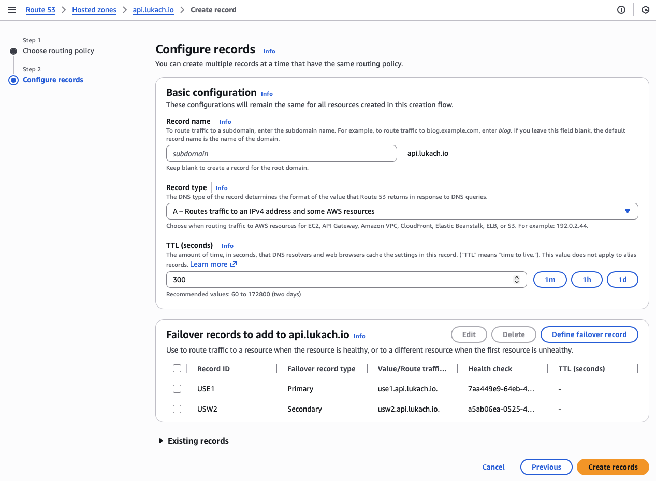Screen dimensions: 656x481
Task: Click the TTL stepper arrows
Action: click(516, 280)
